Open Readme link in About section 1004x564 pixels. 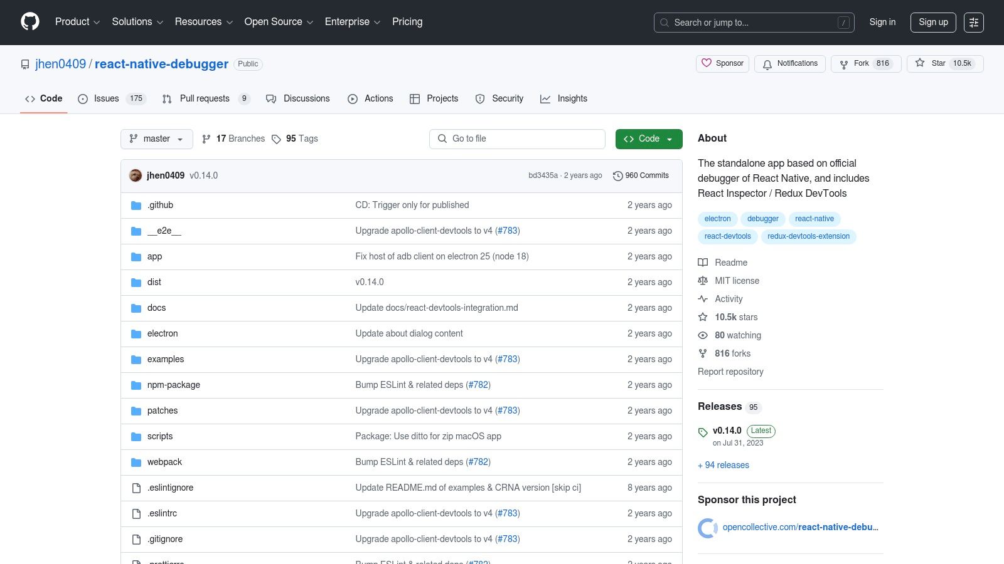pyautogui.click(x=723, y=263)
